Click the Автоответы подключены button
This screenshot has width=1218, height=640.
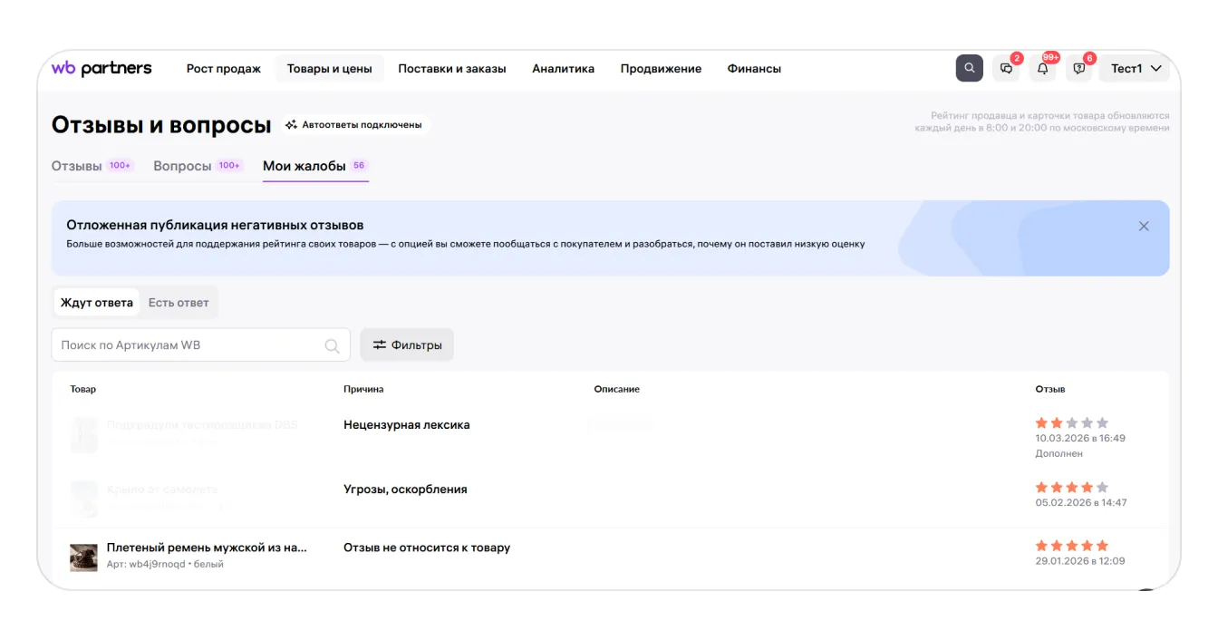[x=353, y=125]
